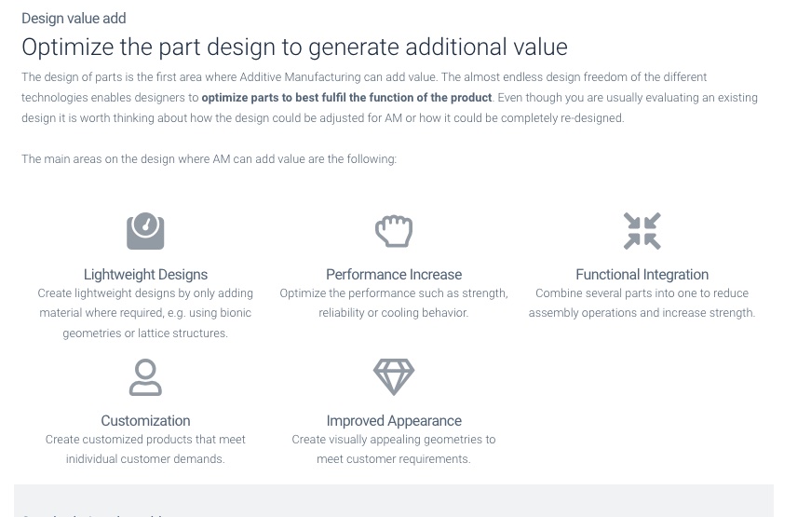Click the compress arrows icon for Functional Integration

642,231
